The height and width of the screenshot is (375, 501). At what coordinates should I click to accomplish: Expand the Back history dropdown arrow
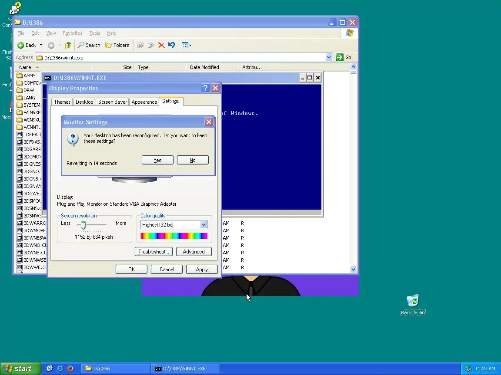click(41, 45)
